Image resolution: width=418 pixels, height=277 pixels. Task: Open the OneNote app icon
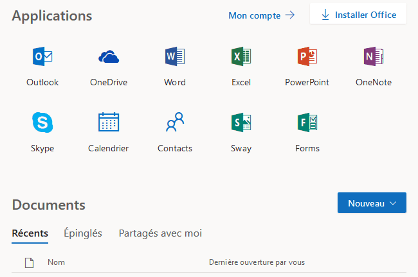click(374, 56)
